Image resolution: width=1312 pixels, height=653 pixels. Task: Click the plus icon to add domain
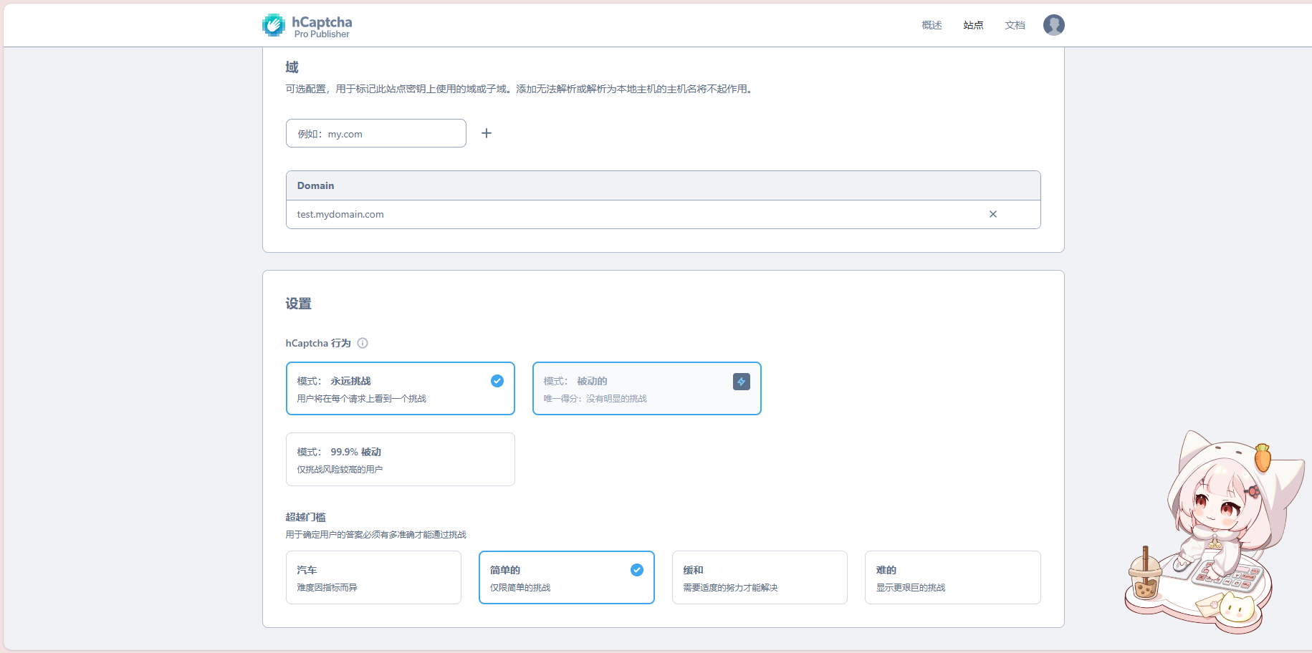tap(487, 133)
